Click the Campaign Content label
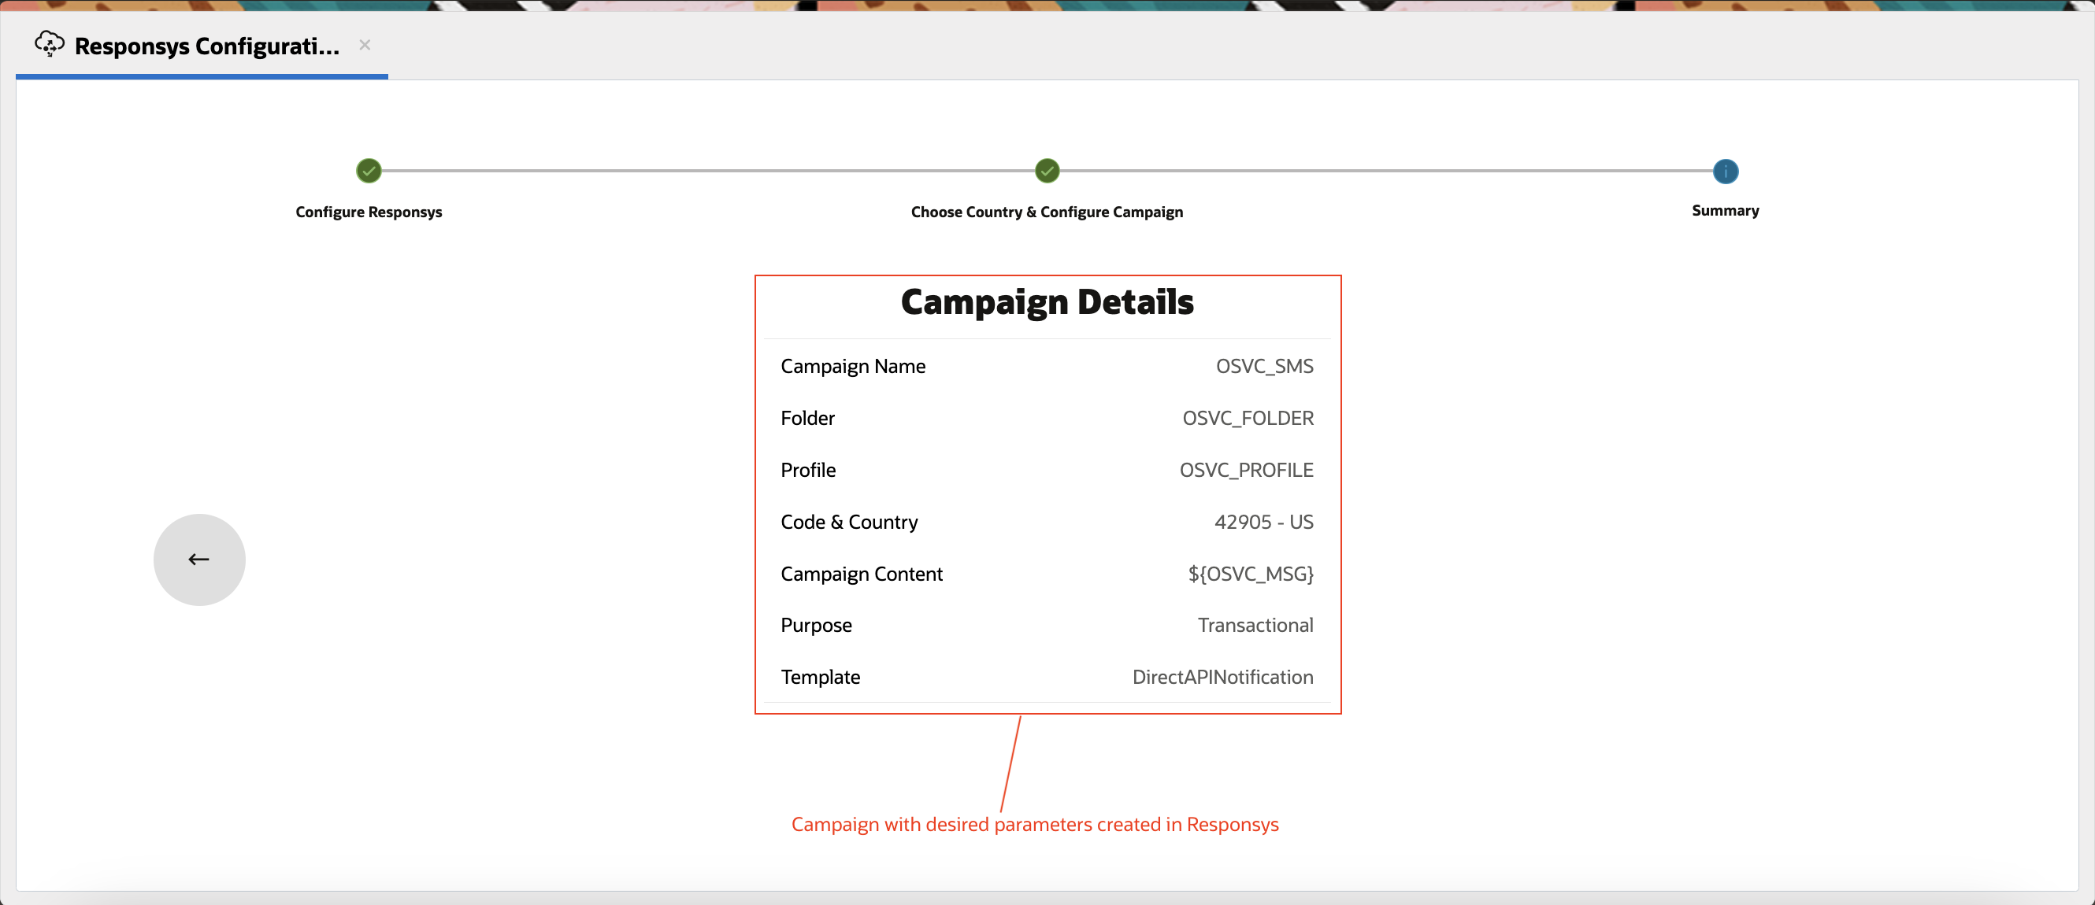The height and width of the screenshot is (905, 2095). pyautogui.click(x=862, y=574)
